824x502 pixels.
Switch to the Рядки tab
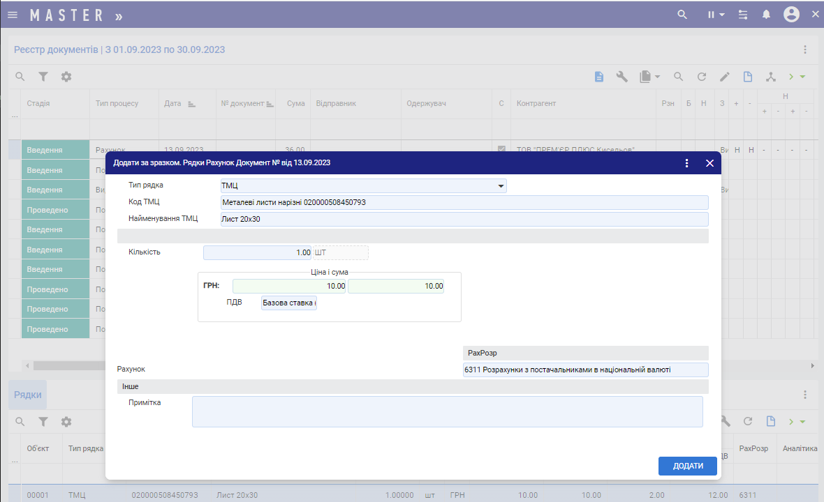(28, 395)
